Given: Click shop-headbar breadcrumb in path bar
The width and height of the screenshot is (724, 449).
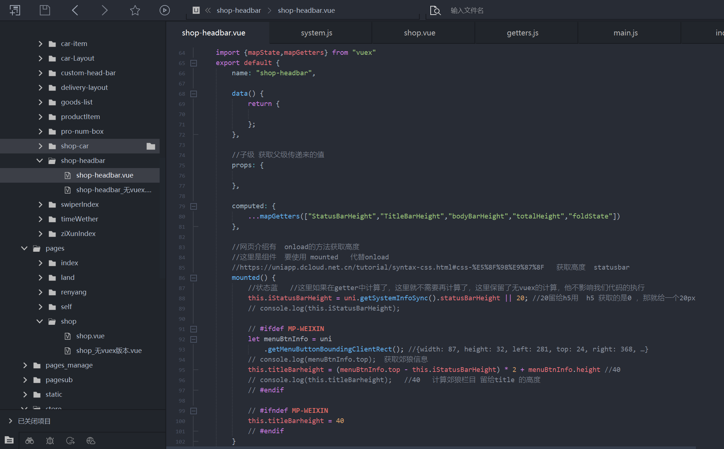Looking at the screenshot, I should coord(239,10).
